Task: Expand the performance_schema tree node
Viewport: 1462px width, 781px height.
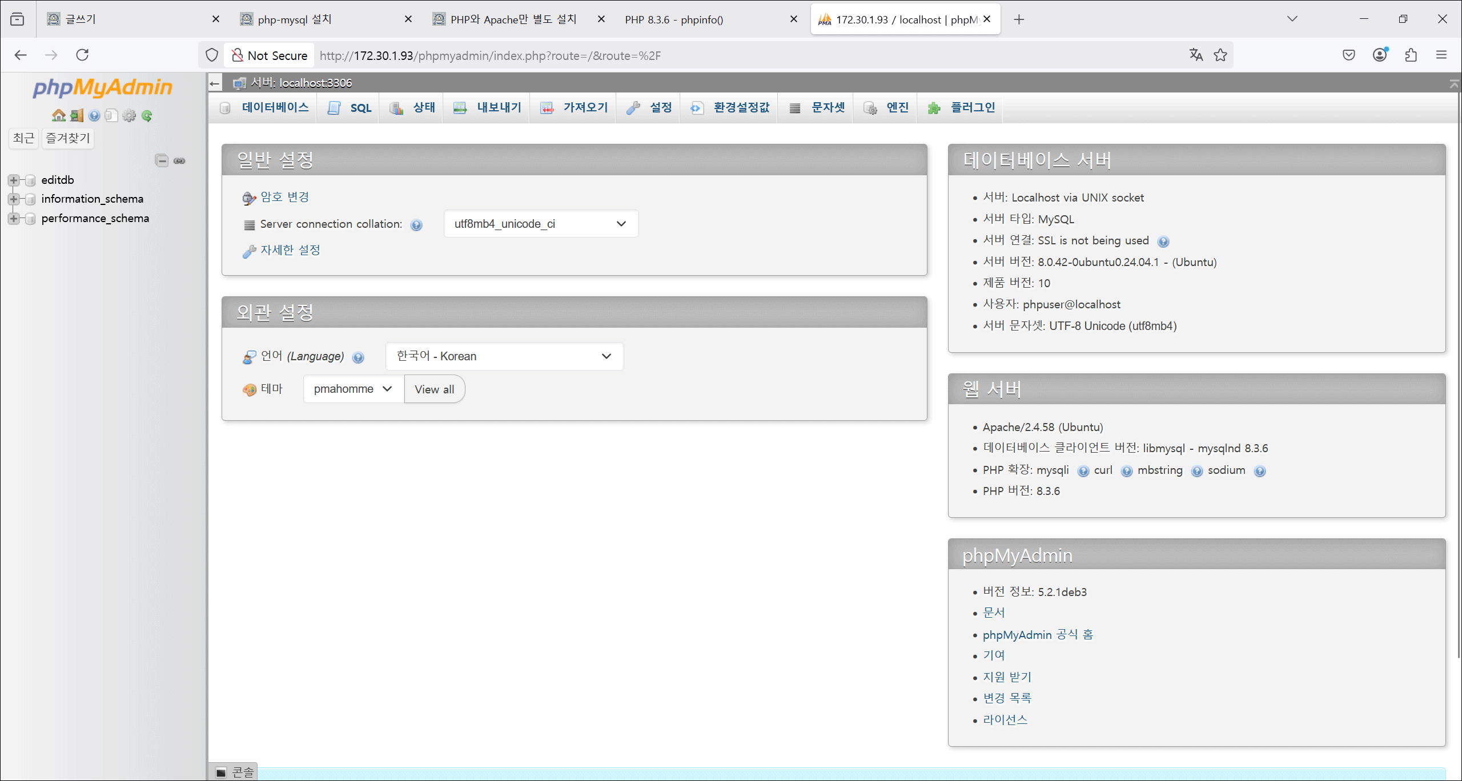Action: [x=14, y=219]
